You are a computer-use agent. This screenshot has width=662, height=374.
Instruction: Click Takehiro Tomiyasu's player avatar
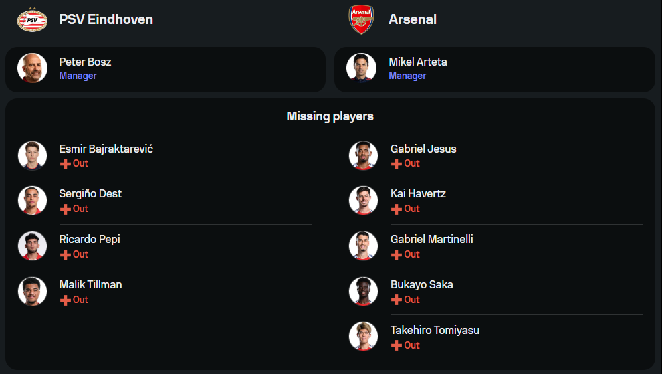363,337
